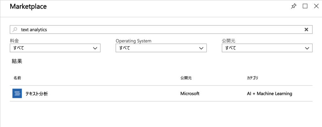Screen dimensions: 322x127
Task: Close the Marketplace blade
Action: click(x=316, y=6)
